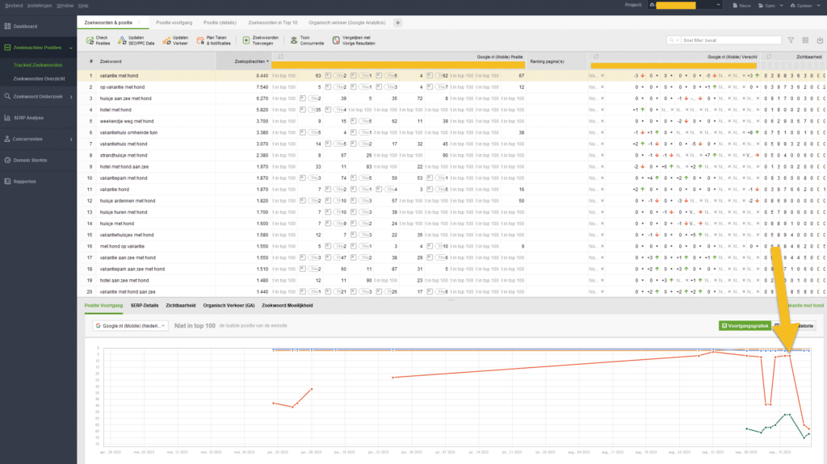Open the Organisch Verkeer (GA) bottom tab
This screenshot has height=464, width=827.
click(229, 305)
